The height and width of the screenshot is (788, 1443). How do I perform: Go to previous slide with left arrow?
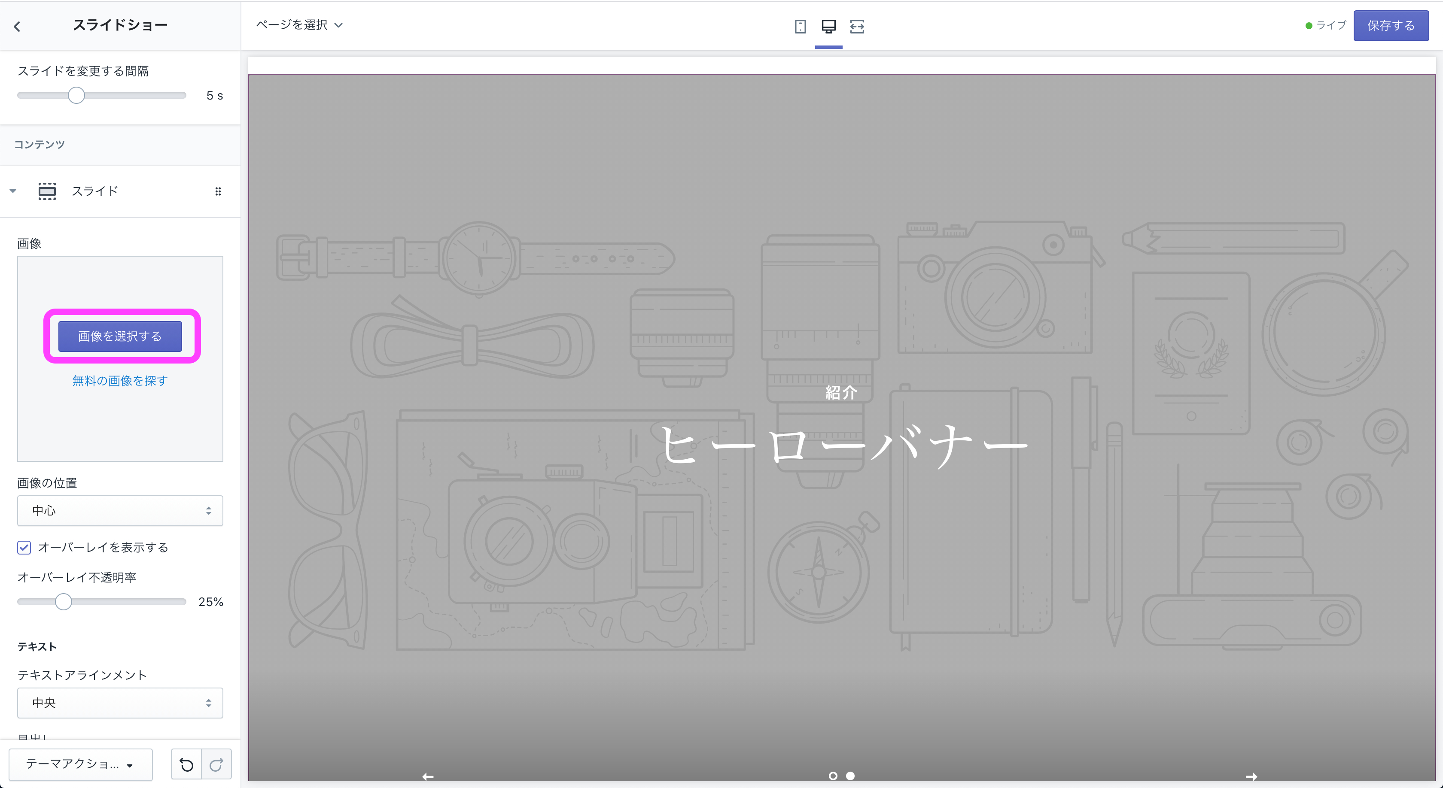428,777
